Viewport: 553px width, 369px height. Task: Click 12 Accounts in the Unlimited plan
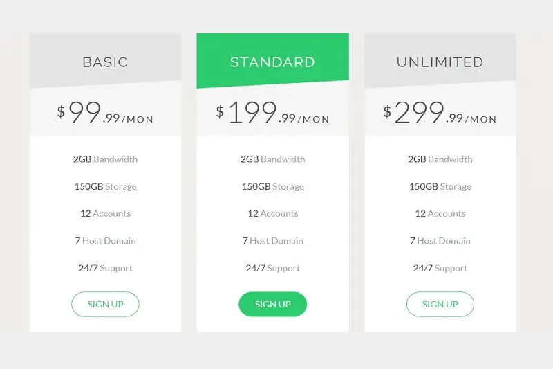point(440,213)
